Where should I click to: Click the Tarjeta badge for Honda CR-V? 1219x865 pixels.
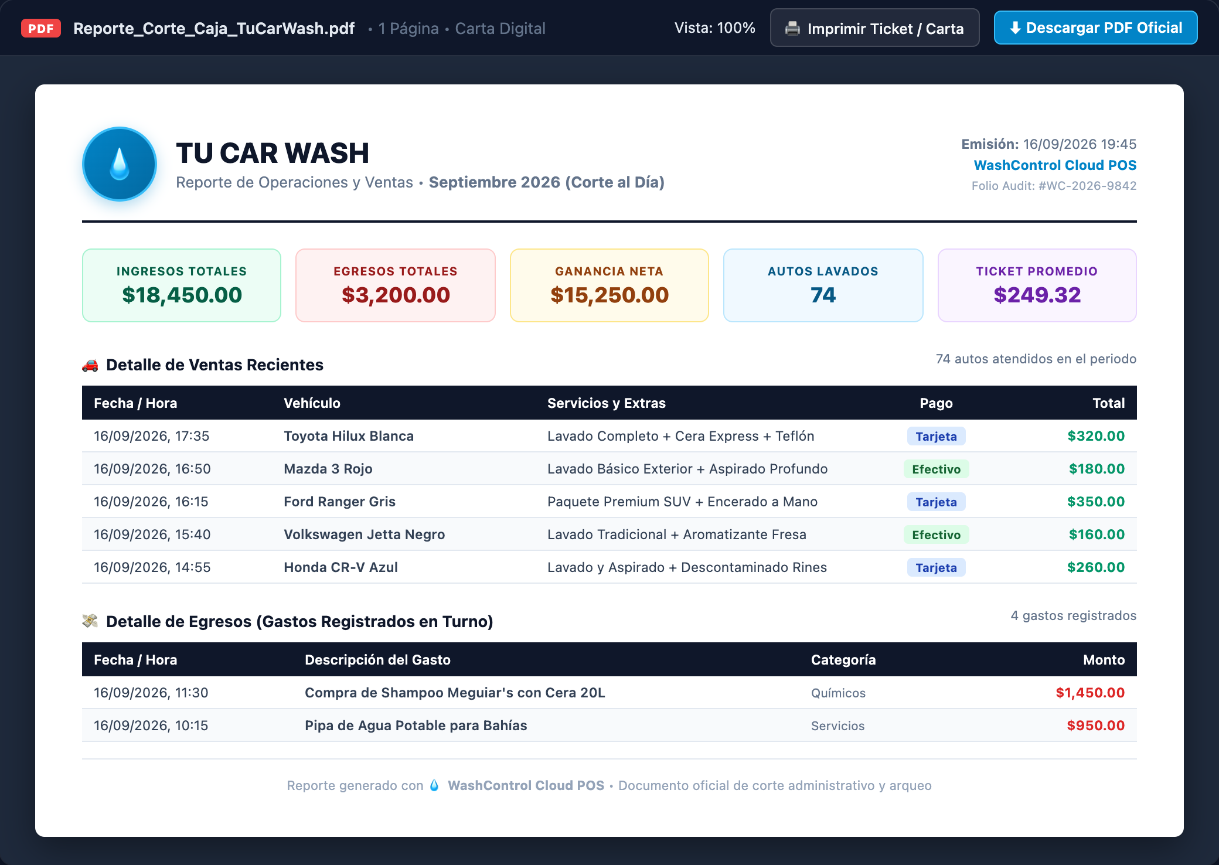[x=936, y=568]
